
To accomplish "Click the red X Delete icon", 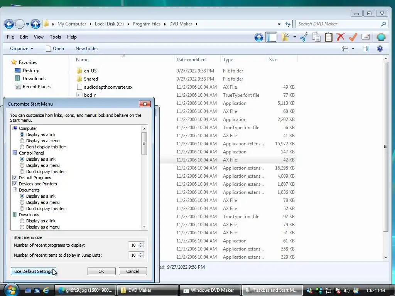I will pos(341,37).
